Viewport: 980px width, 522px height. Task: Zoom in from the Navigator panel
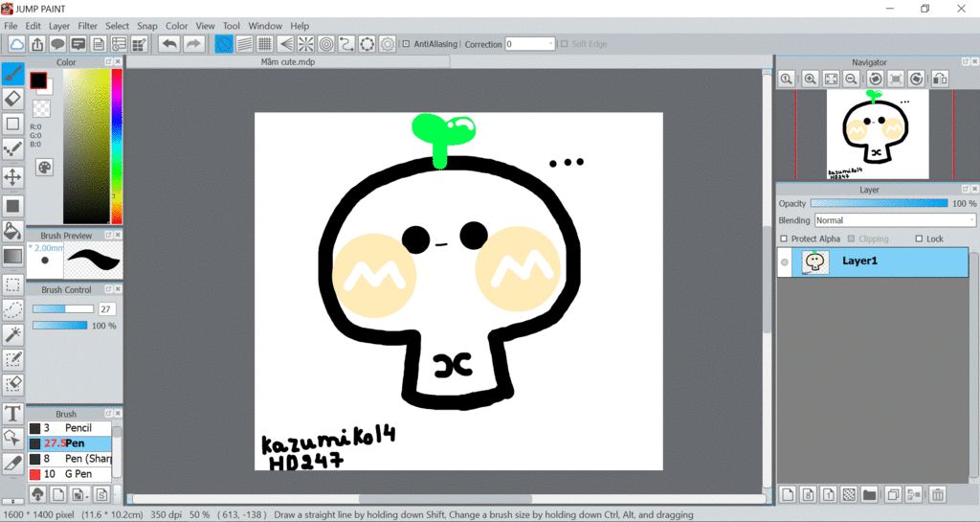coord(811,79)
